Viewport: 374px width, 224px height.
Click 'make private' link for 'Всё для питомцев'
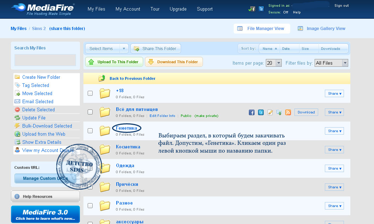click(206, 116)
